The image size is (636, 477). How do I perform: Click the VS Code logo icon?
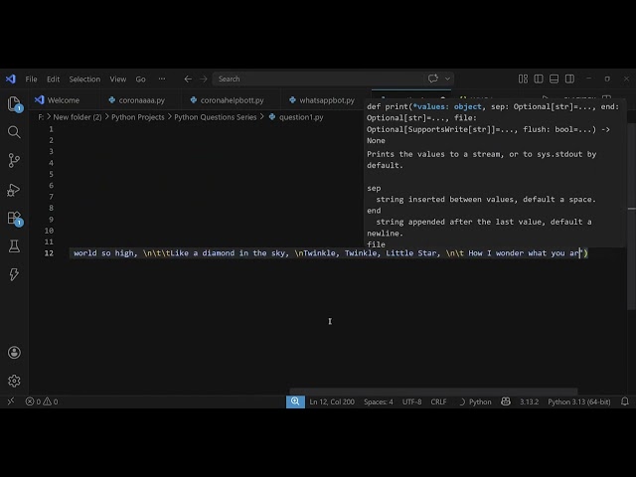(x=11, y=79)
